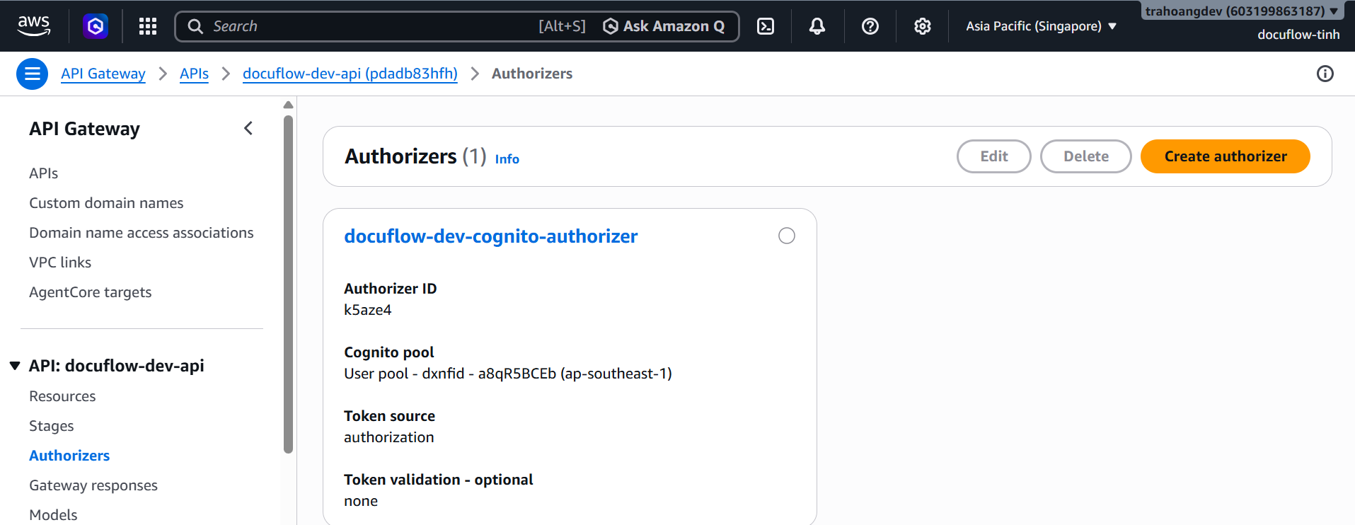Screen dimensions: 1355x525
Task: Open the info panel icon at right
Action: pyautogui.click(x=1325, y=74)
